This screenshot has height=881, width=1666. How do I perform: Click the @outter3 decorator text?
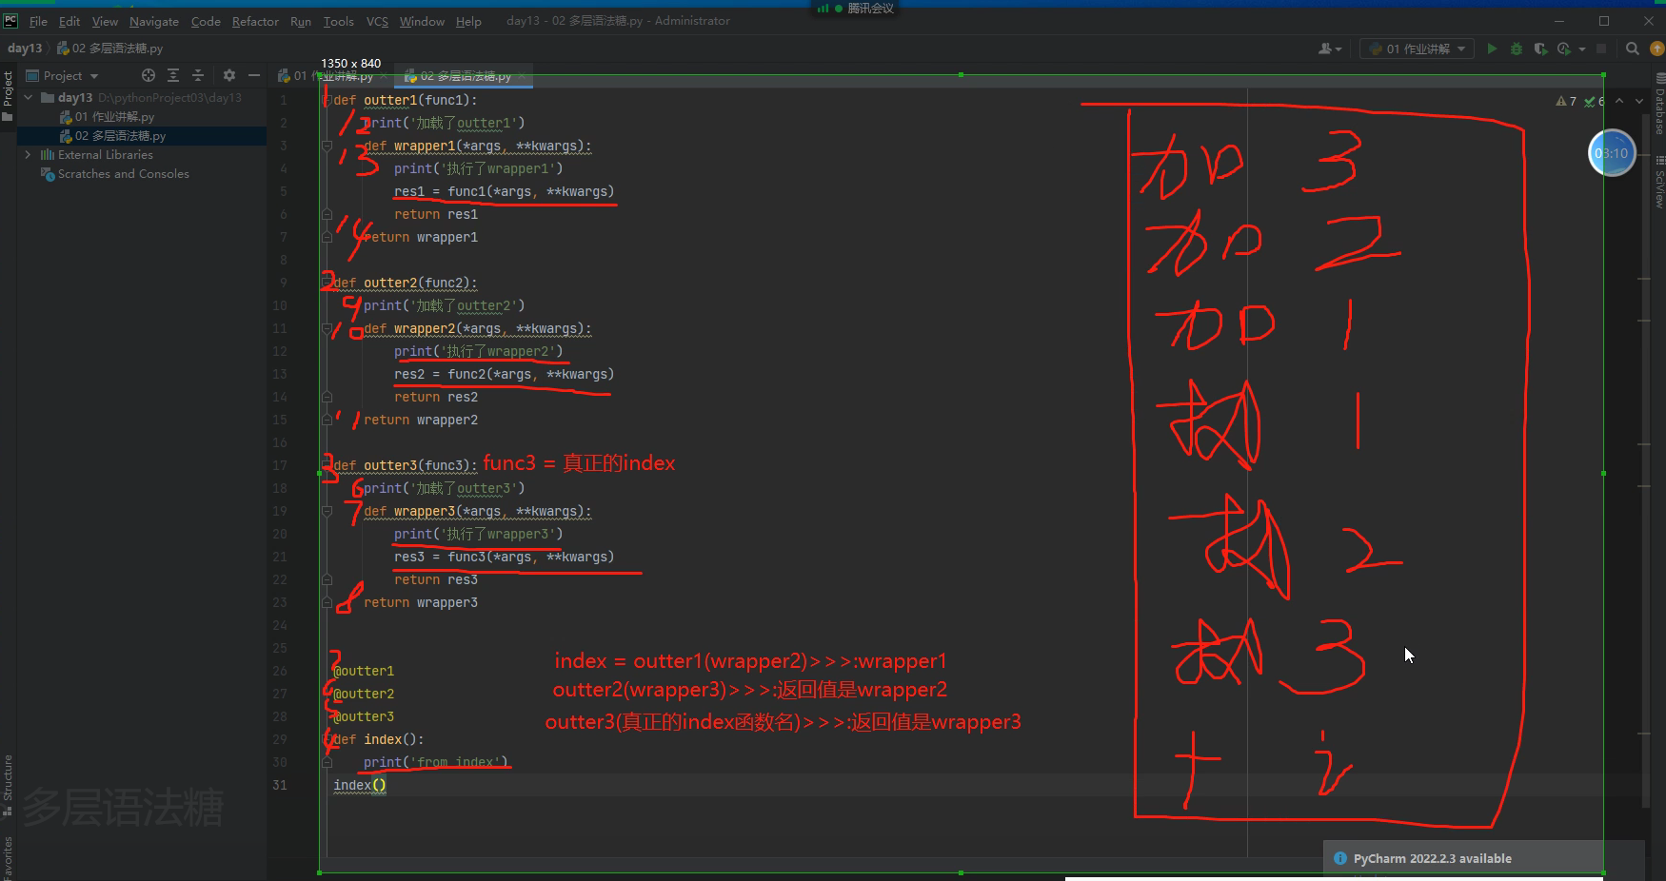[364, 716]
